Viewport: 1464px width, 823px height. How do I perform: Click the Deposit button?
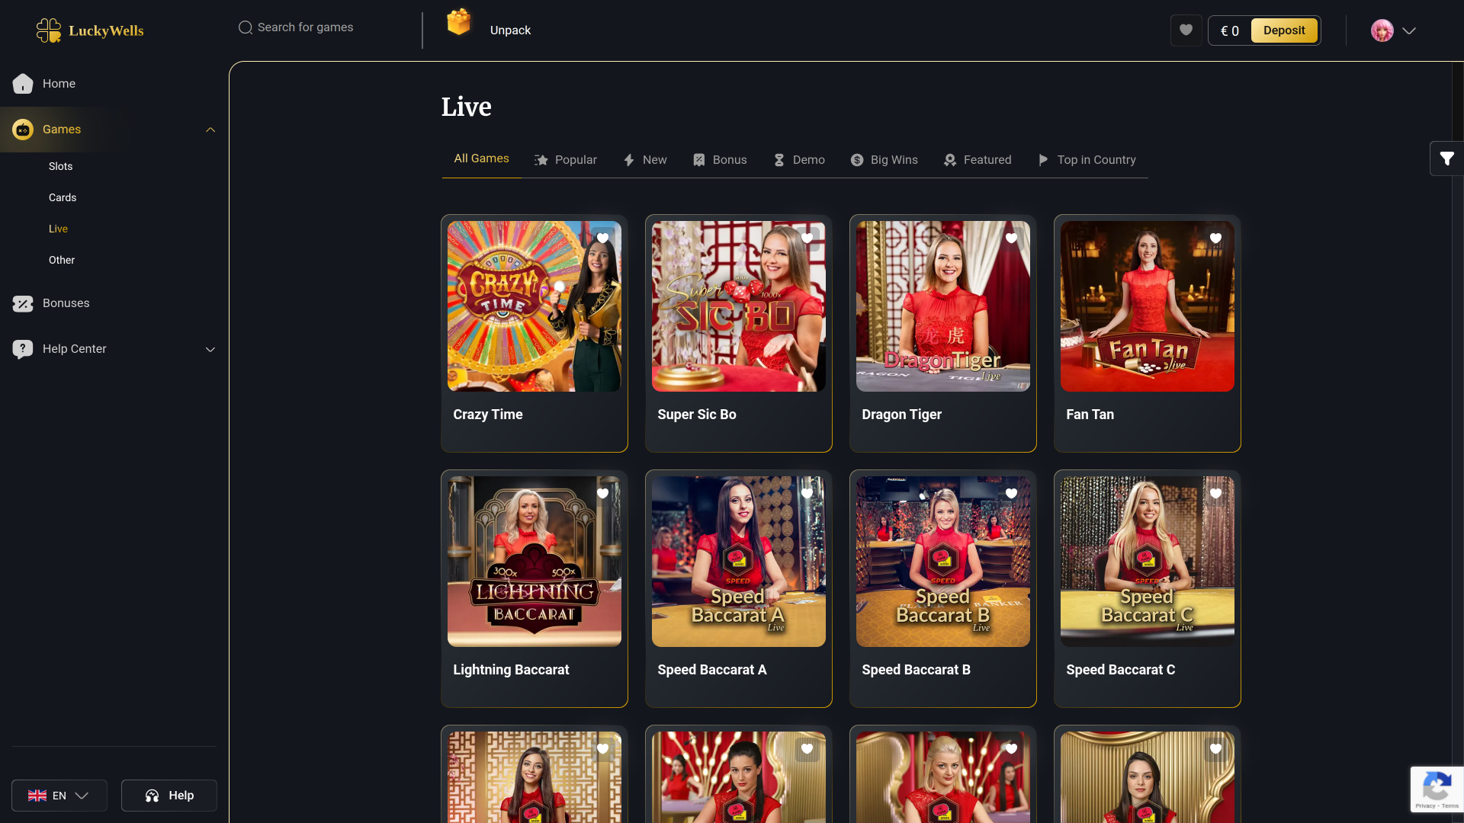[1284, 30]
